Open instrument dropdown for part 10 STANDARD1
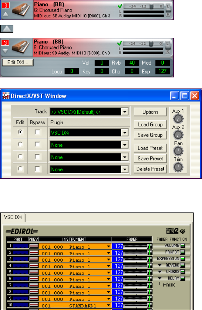The image size is (202, 310). (x=109, y=305)
